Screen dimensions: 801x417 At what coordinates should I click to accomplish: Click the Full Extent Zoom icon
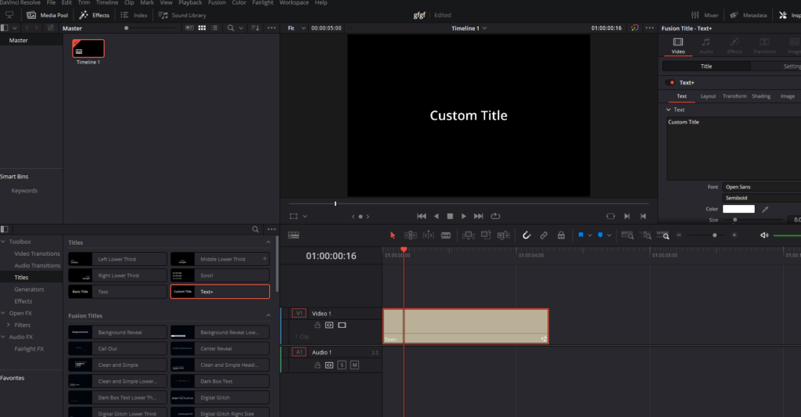click(x=627, y=235)
